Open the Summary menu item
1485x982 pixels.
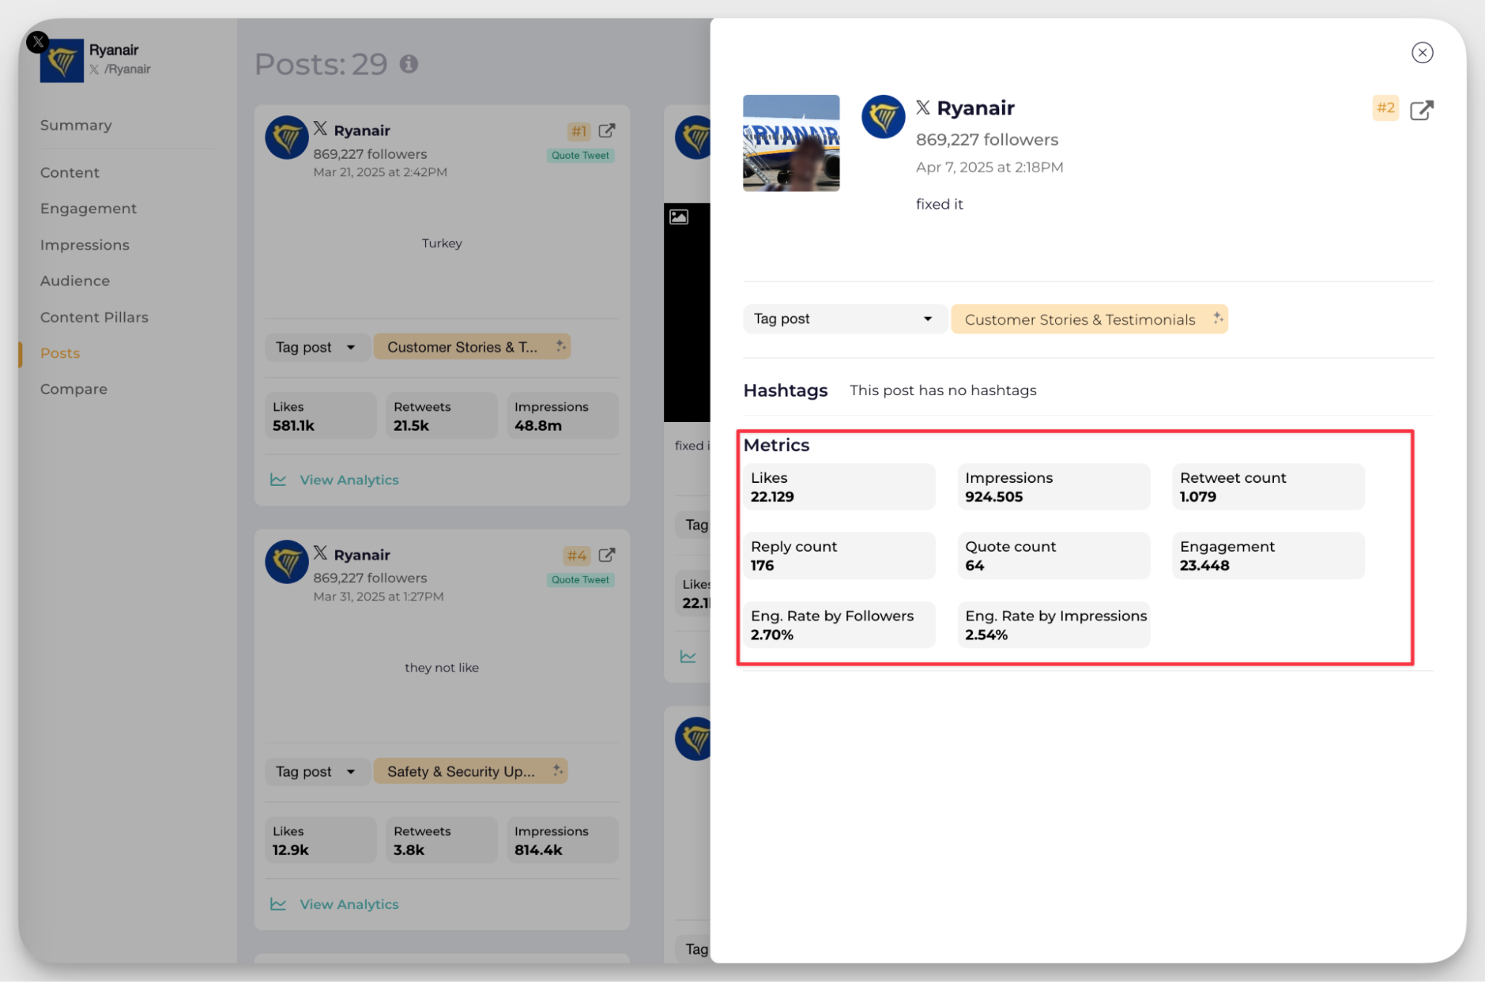point(76,125)
